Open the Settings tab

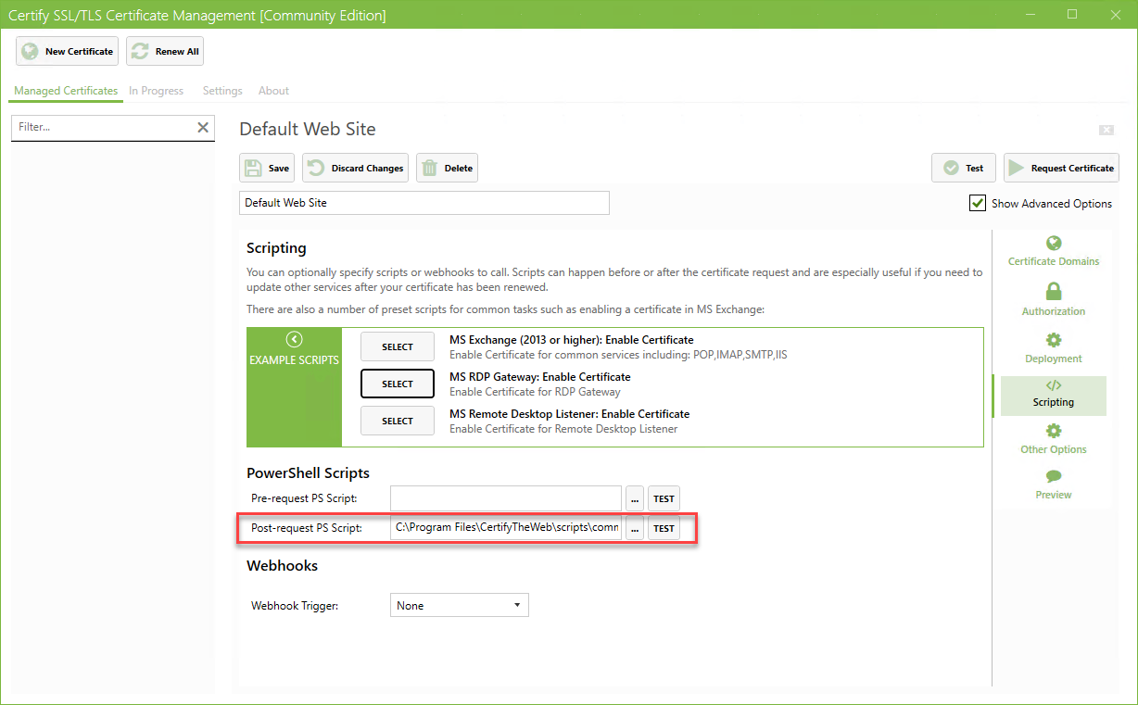(x=222, y=91)
